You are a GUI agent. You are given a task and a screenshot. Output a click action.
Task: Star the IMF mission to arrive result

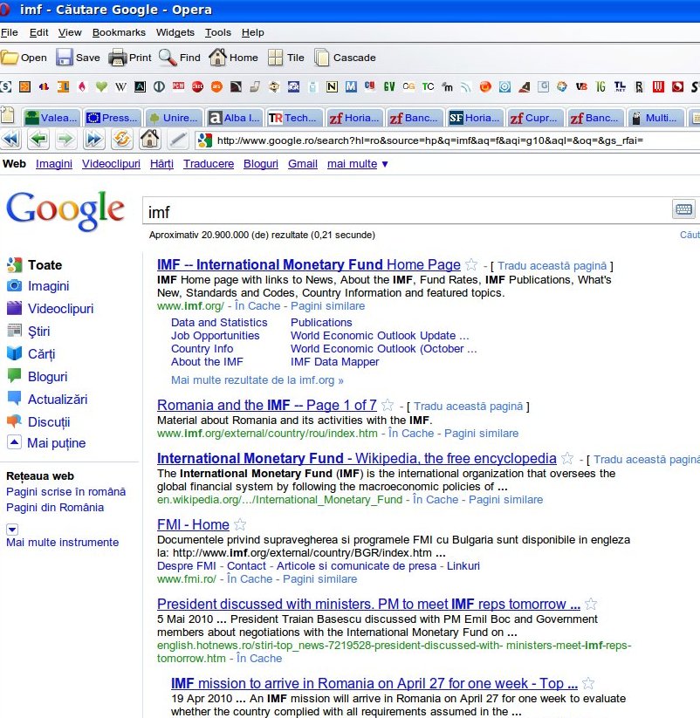(588, 684)
